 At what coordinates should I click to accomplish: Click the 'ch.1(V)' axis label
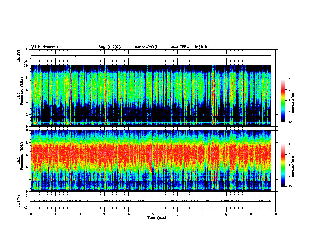click(x=18, y=56)
